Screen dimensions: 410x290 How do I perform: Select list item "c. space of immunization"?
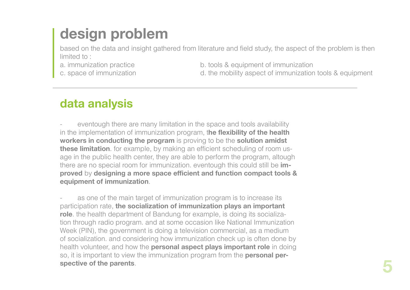98,73
